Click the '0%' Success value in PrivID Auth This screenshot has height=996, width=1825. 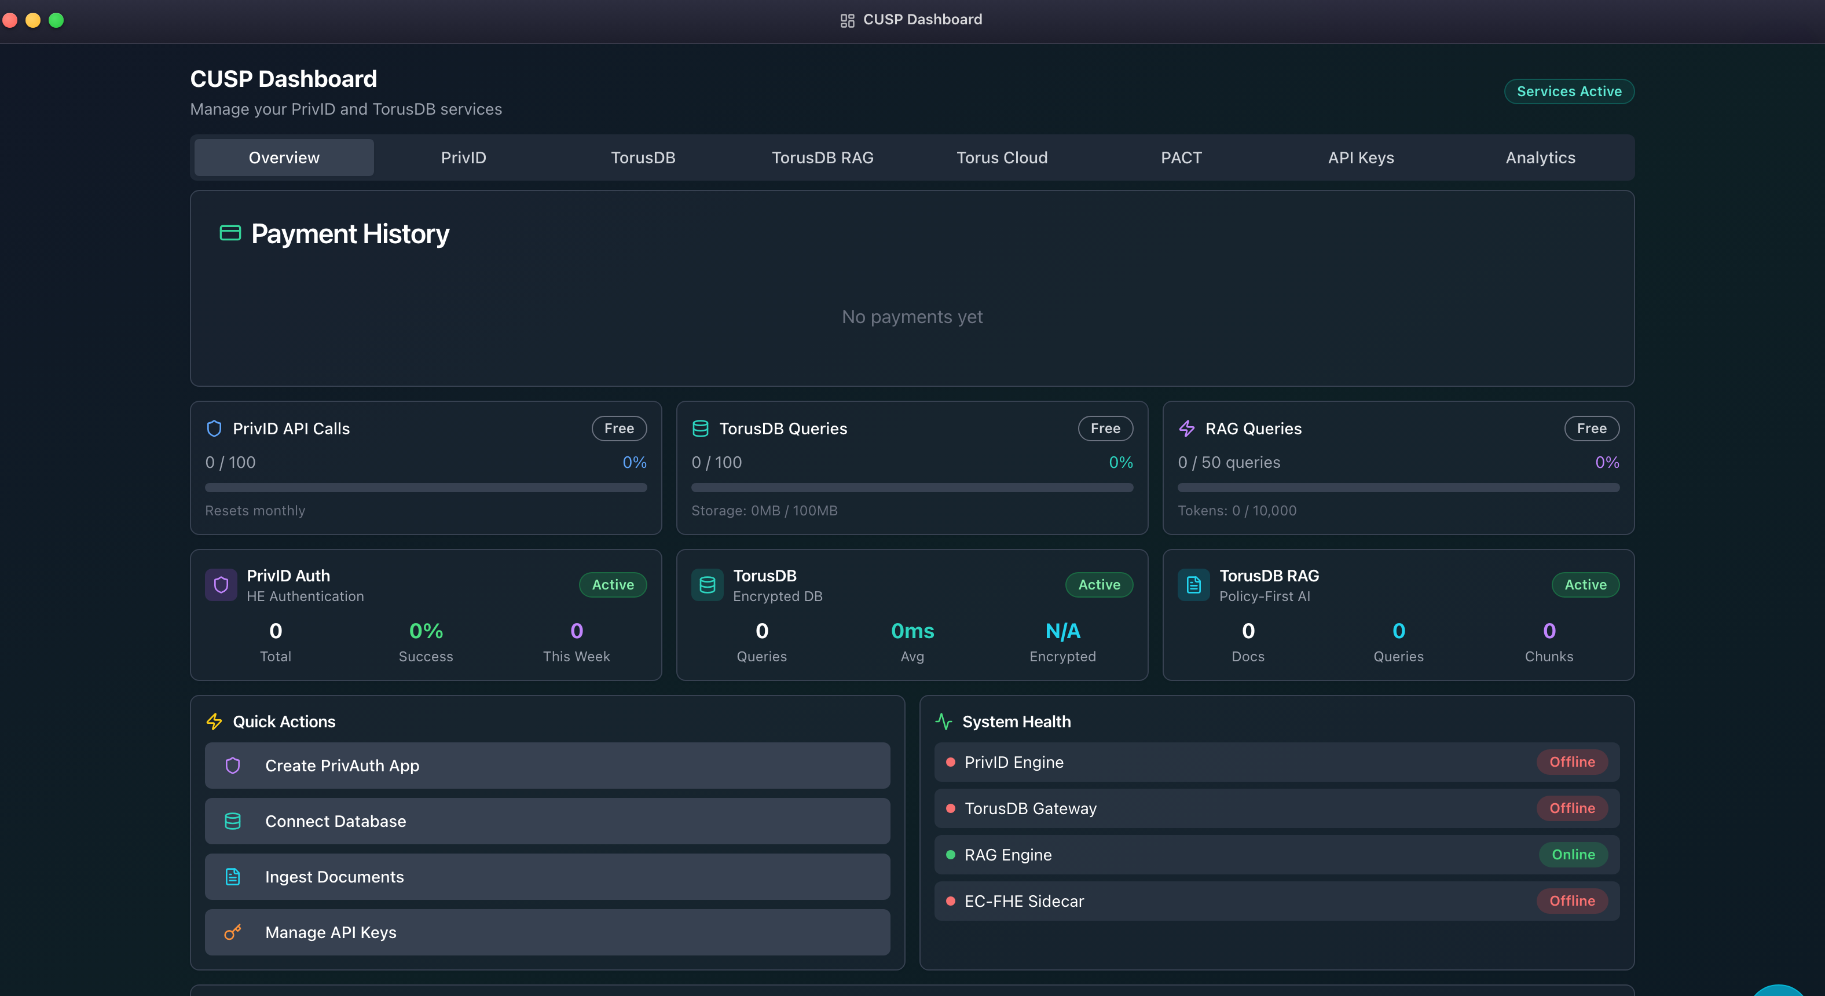point(426,631)
